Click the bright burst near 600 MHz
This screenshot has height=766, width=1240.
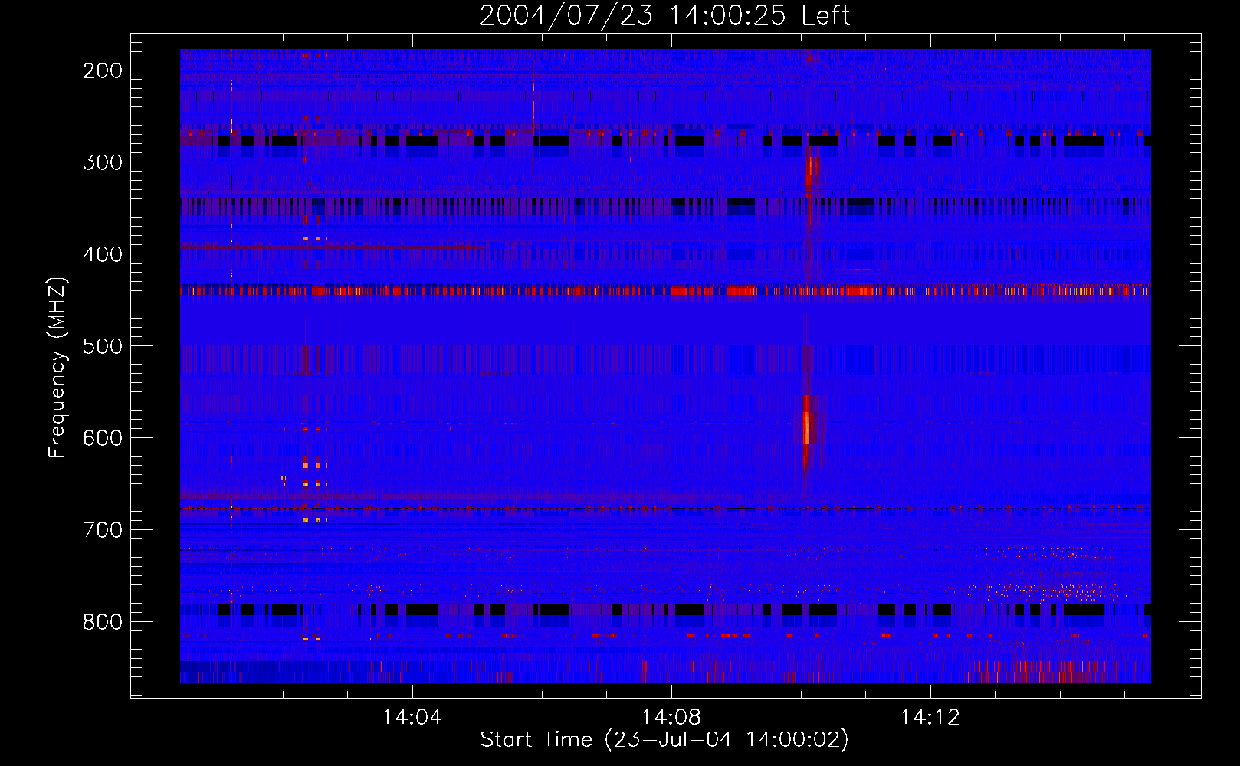[806, 427]
